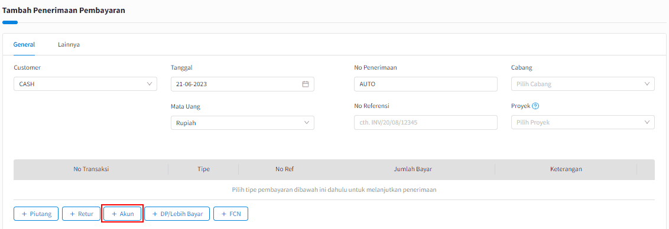
Task: Open the calendar icon in Tanggal field
Action: [x=306, y=84]
